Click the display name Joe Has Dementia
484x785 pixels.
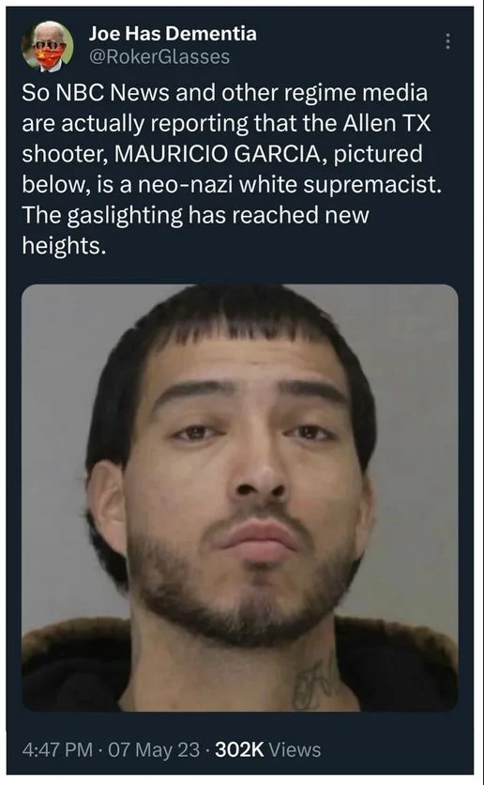coord(173,34)
